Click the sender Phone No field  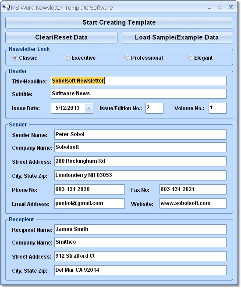point(89,189)
